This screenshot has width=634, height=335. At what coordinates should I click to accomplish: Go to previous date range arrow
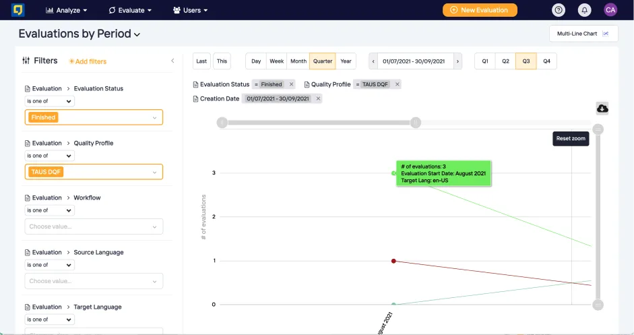(373, 61)
